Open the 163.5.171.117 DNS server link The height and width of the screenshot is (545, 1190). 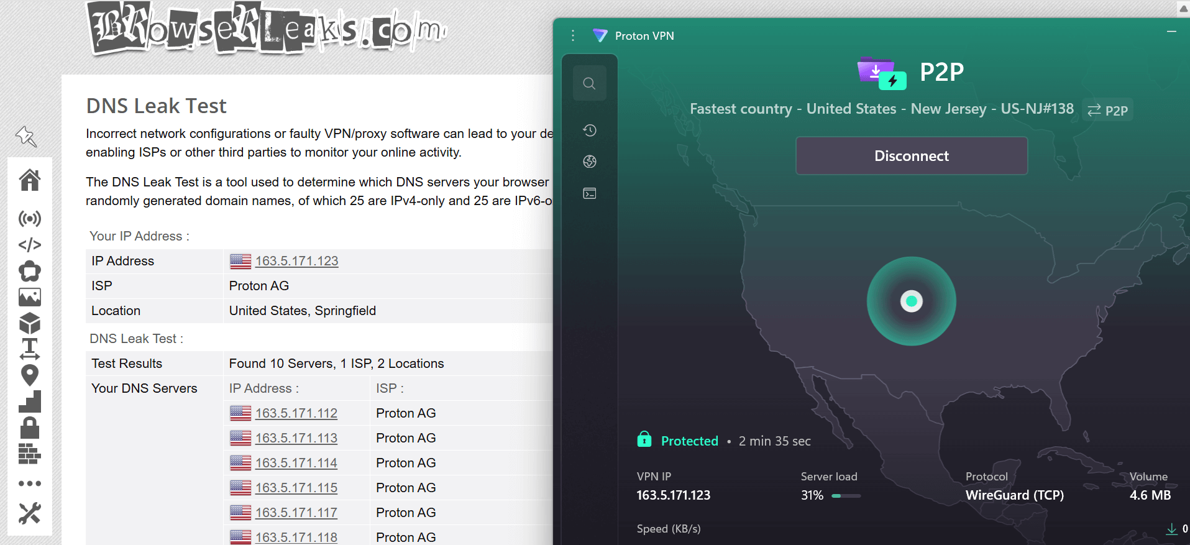pos(296,513)
